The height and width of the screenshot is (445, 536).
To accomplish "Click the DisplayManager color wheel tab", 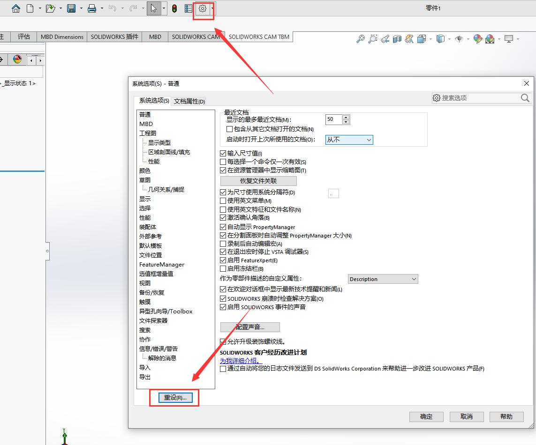I will tap(17, 59).
